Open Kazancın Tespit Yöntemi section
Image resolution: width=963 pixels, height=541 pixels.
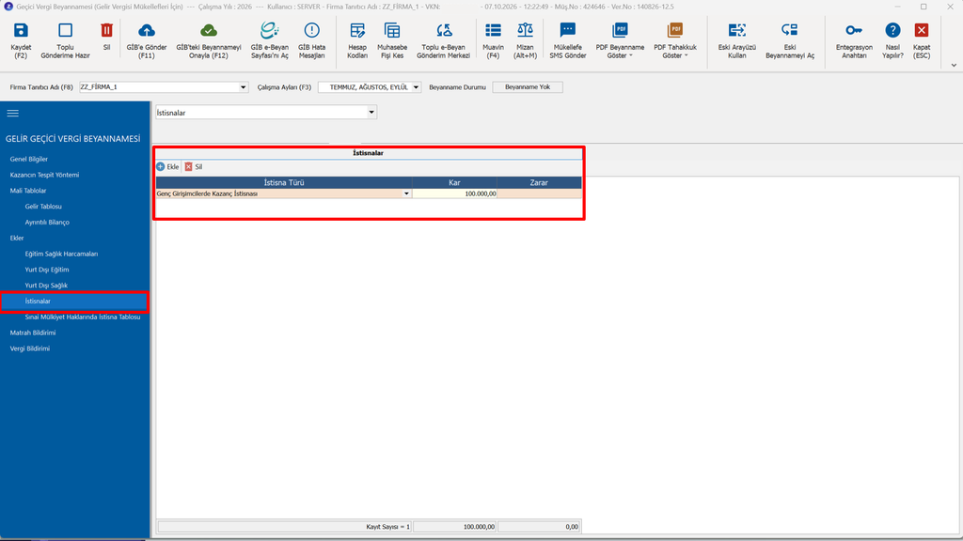[44, 176]
